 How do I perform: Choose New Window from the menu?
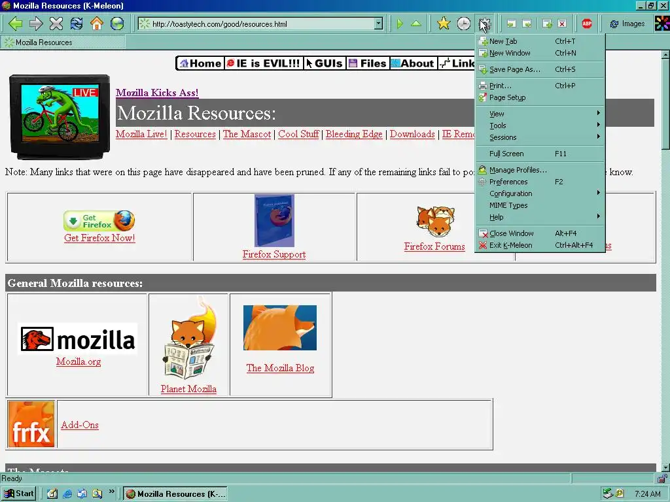tap(540, 54)
